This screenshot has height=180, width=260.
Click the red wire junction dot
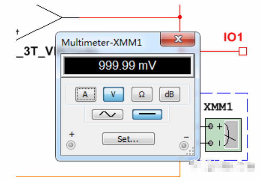pos(180,17)
